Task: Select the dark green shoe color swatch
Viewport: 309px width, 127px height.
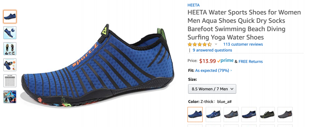Action: point(267,114)
